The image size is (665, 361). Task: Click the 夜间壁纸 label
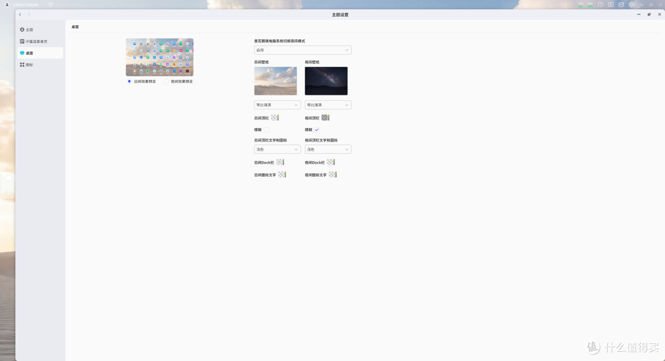(x=312, y=62)
